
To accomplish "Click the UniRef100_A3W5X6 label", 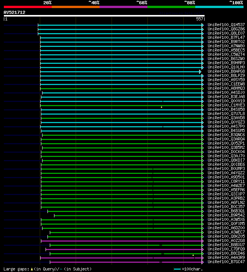I will pyautogui.click(x=226, y=219).
